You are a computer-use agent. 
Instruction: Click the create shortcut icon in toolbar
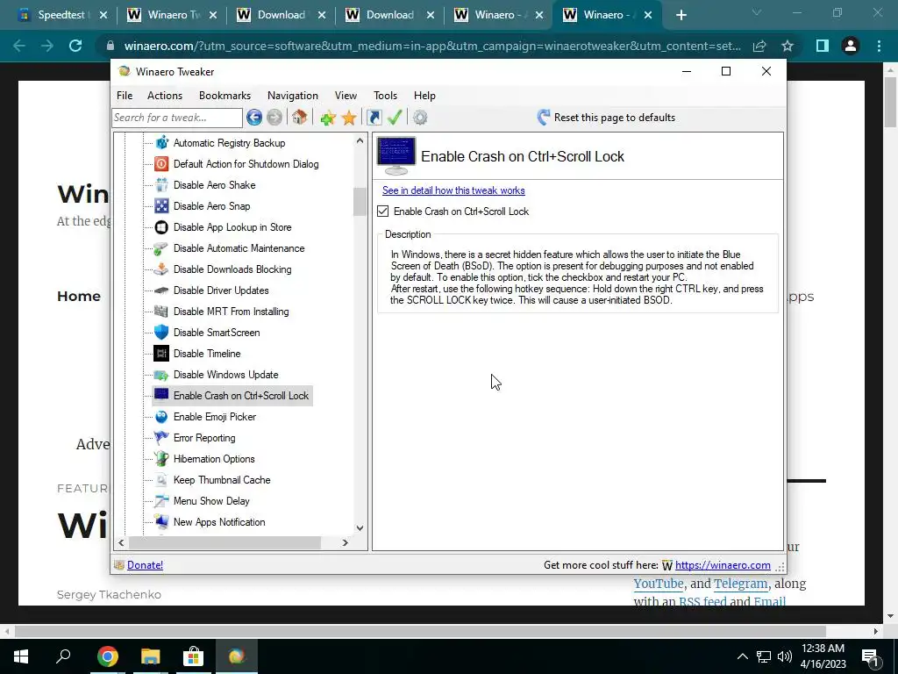(x=374, y=118)
